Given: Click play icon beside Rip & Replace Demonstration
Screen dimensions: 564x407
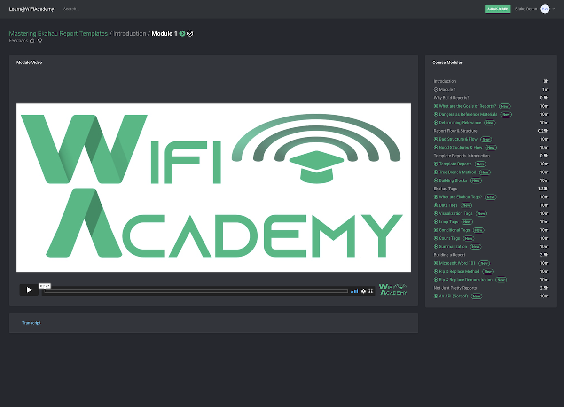Looking at the screenshot, I should [436, 280].
